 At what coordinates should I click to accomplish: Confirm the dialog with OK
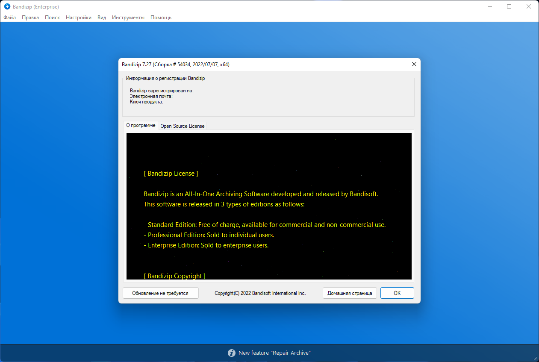[397, 293]
